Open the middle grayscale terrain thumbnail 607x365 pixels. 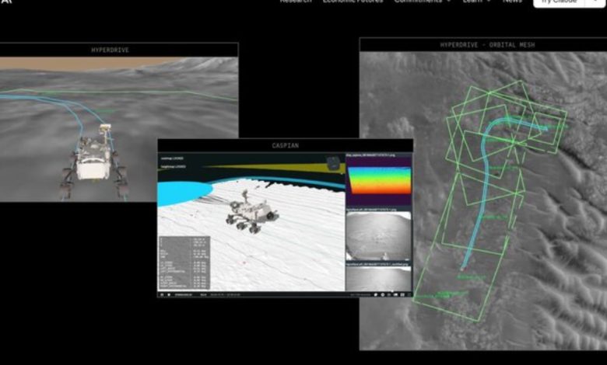(378, 236)
